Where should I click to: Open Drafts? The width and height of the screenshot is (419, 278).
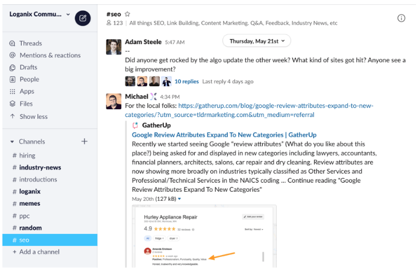pos(28,68)
